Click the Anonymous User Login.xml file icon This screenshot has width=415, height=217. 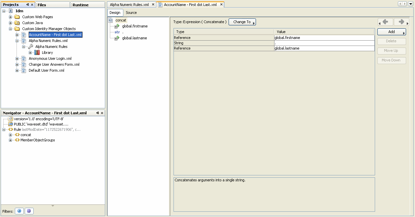24,58
